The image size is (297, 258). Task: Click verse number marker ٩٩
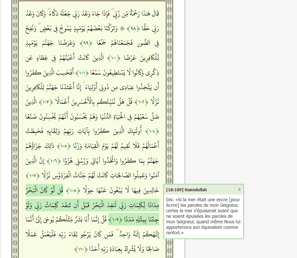click(86, 43)
